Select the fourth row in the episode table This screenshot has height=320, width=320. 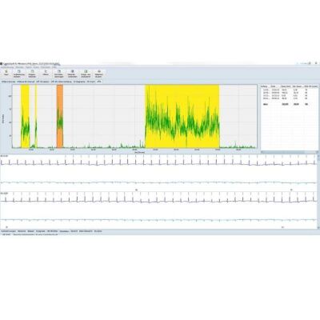pyautogui.click(x=290, y=98)
